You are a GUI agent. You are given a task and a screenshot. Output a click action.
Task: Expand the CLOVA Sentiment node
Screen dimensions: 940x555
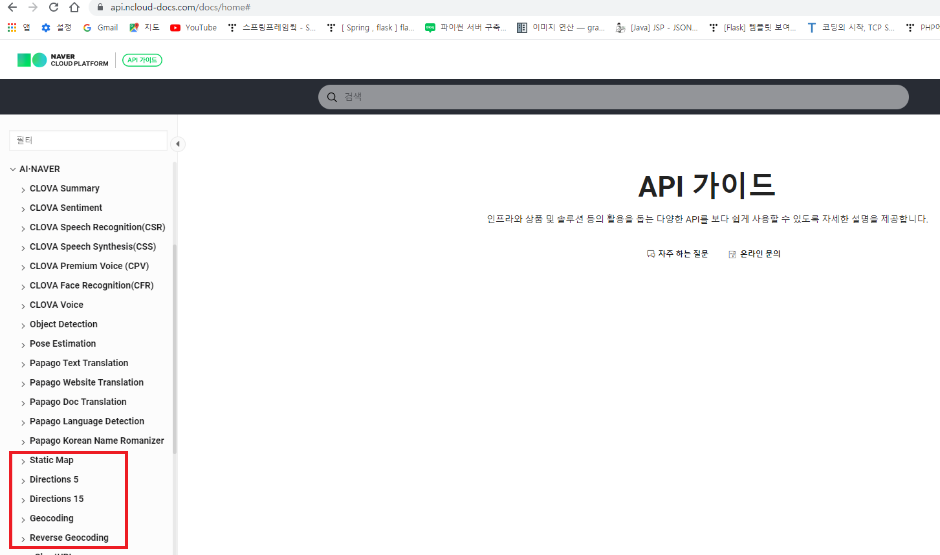tap(23, 209)
